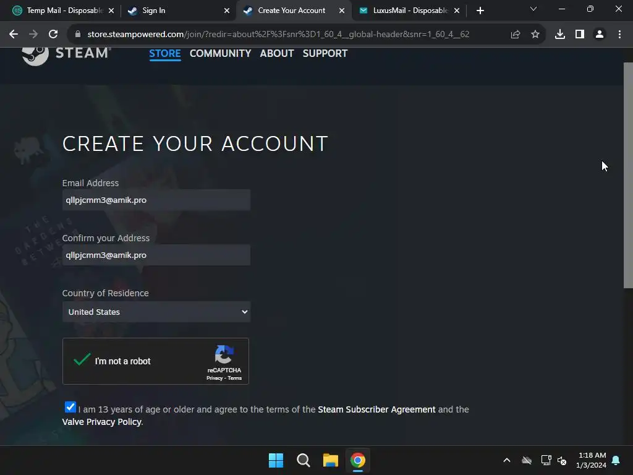Viewport: 633px width, 475px height.
Task: Close the LuxusMail tab
Action: [457, 11]
